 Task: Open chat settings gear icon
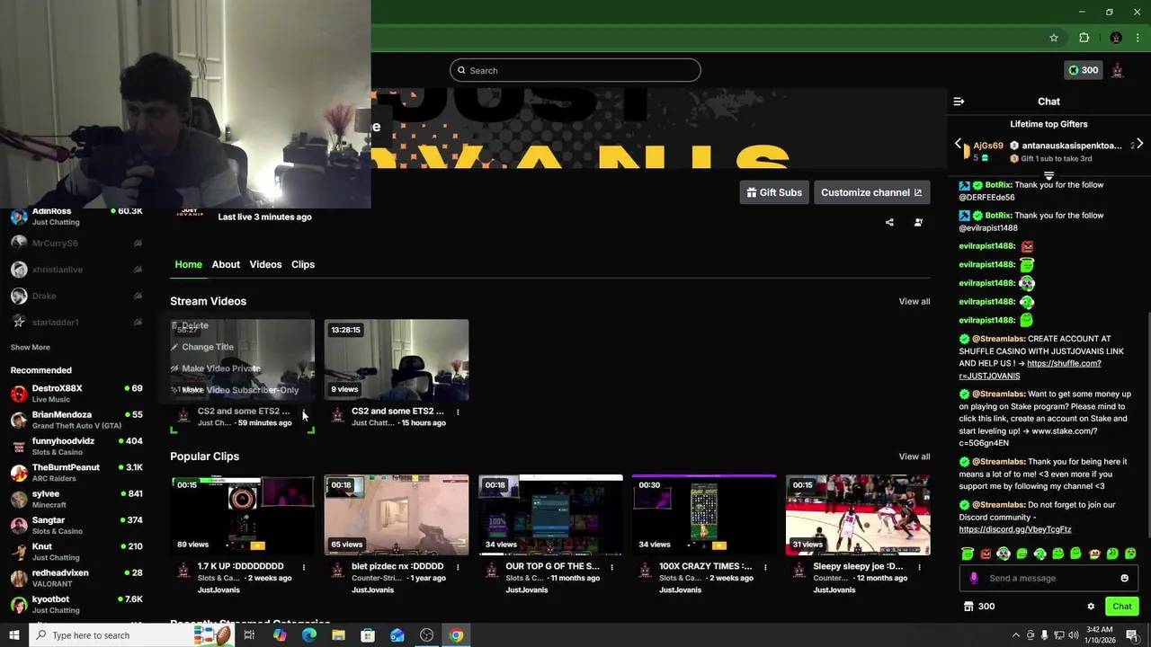point(1091,607)
